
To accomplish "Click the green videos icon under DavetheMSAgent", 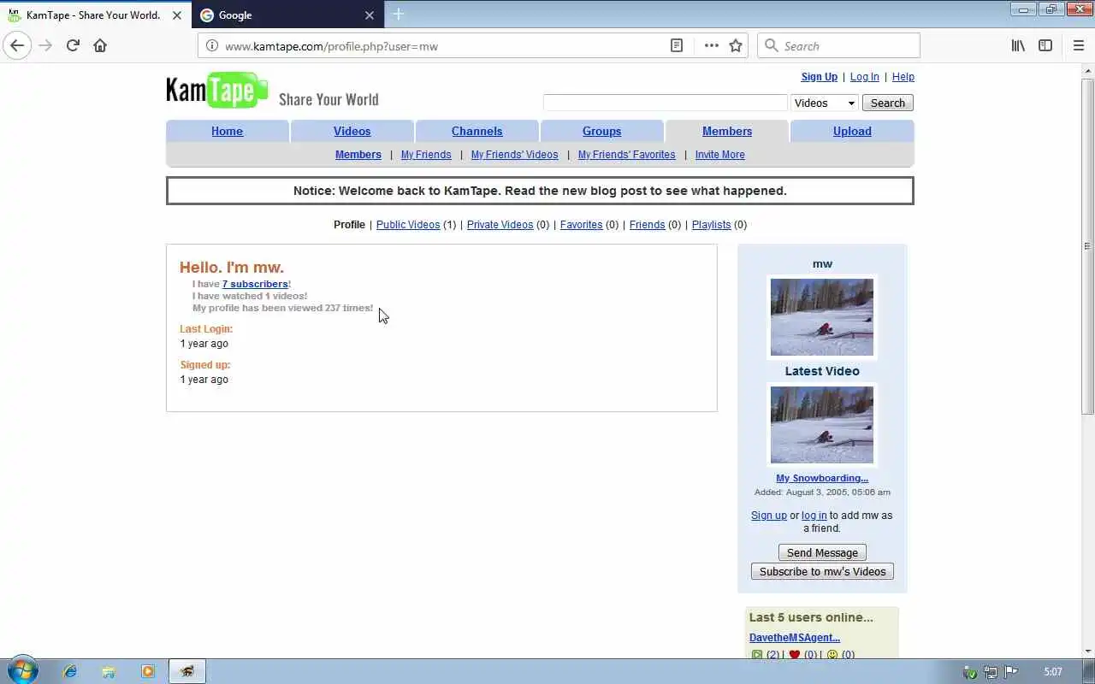I will (x=756, y=655).
